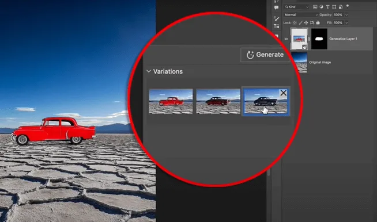Toggle the layer filtering on/off switch
Viewport: 377px width, 222px height.
348,6
